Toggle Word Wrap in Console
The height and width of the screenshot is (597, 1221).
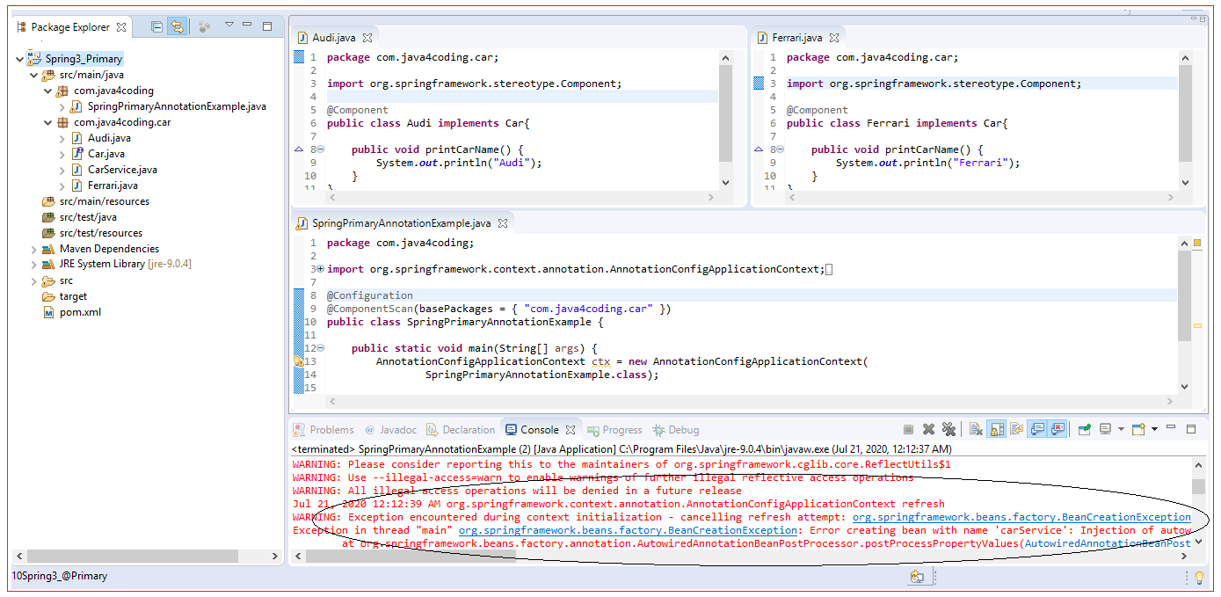click(x=1016, y=429)
